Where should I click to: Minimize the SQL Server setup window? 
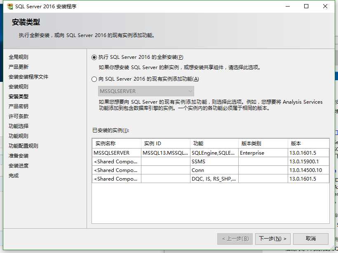(288, 6)
